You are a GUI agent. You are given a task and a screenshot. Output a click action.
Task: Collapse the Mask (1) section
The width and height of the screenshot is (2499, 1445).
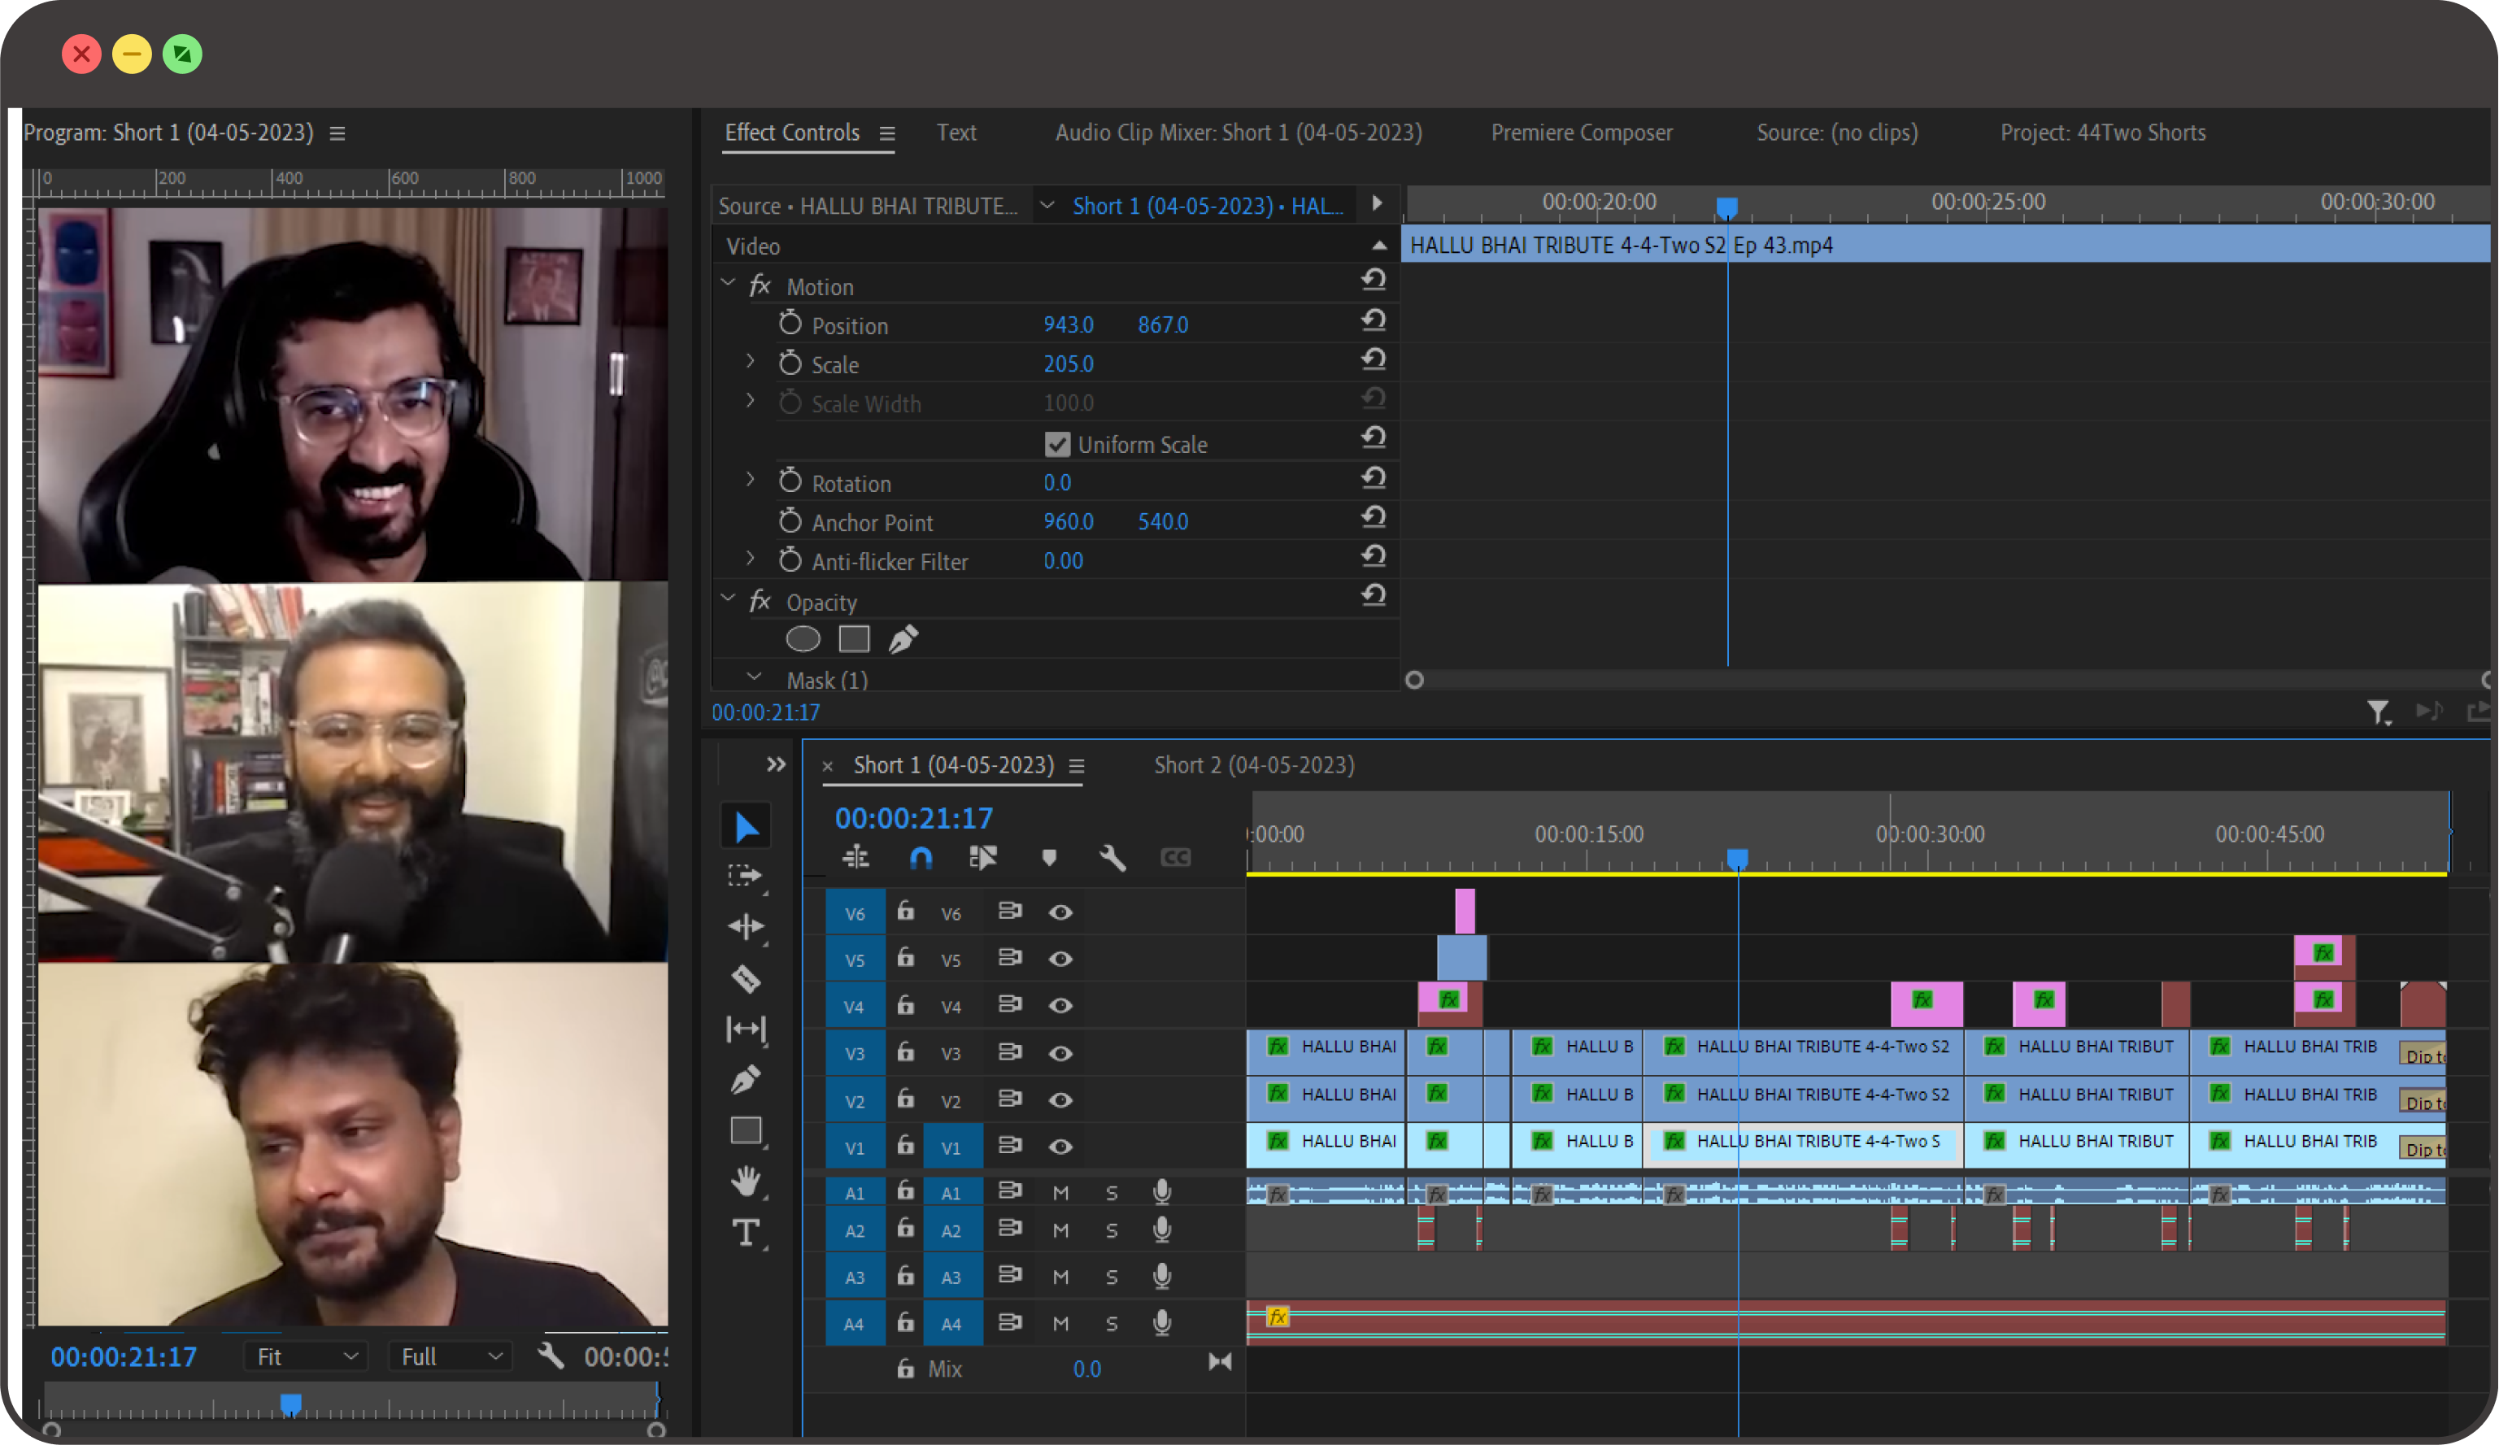point(755,678)
